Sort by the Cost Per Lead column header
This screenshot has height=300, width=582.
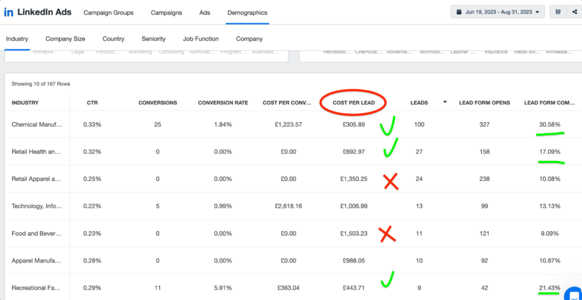(x=354, y=103)
